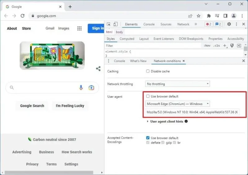Toggle the :hov element state button
This screenshot has height=175, width=248.
(207, 46)
